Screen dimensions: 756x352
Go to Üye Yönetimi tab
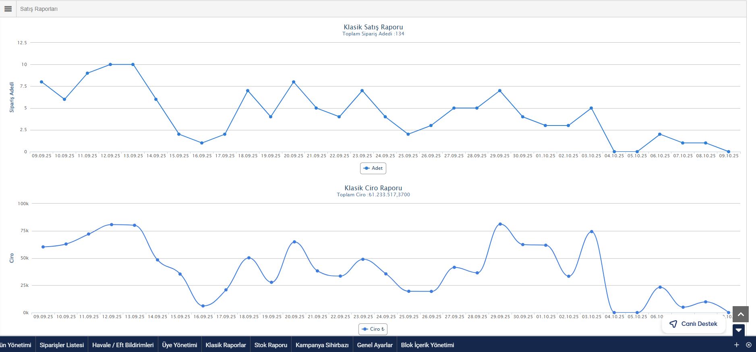click(180, 345)
